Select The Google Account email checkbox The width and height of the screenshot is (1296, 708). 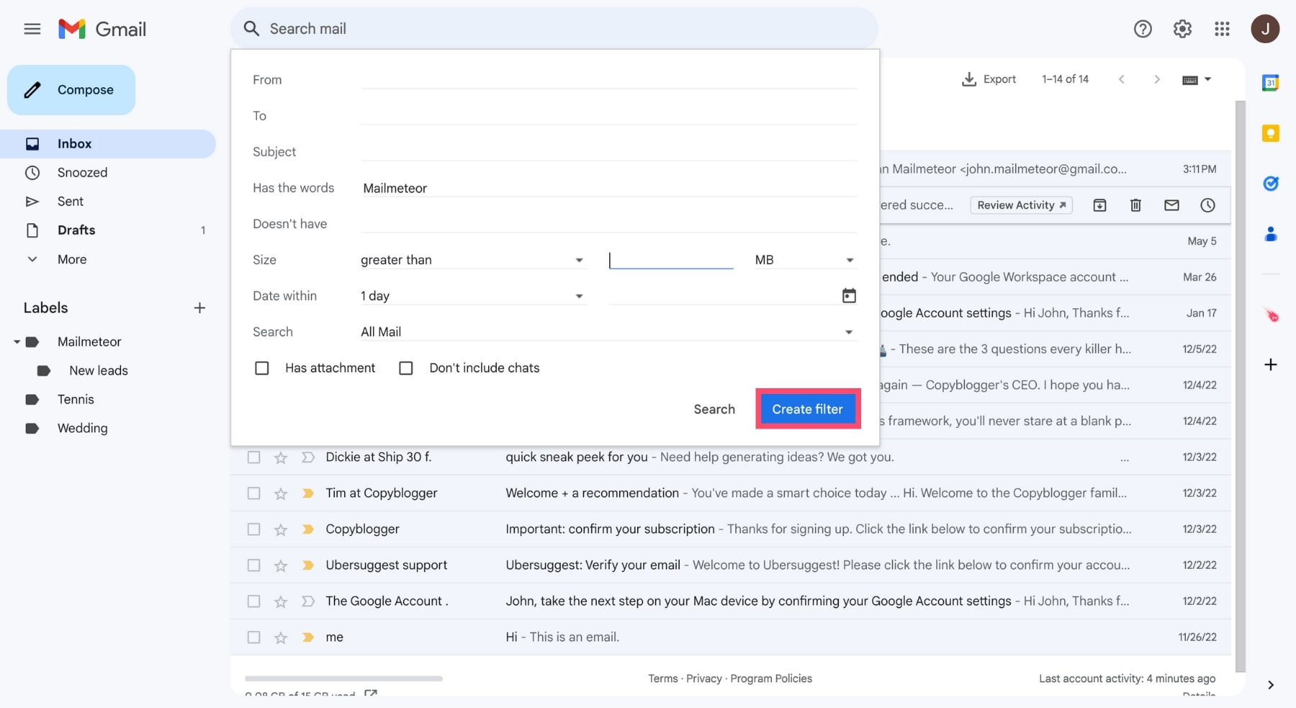click(253, 601)
